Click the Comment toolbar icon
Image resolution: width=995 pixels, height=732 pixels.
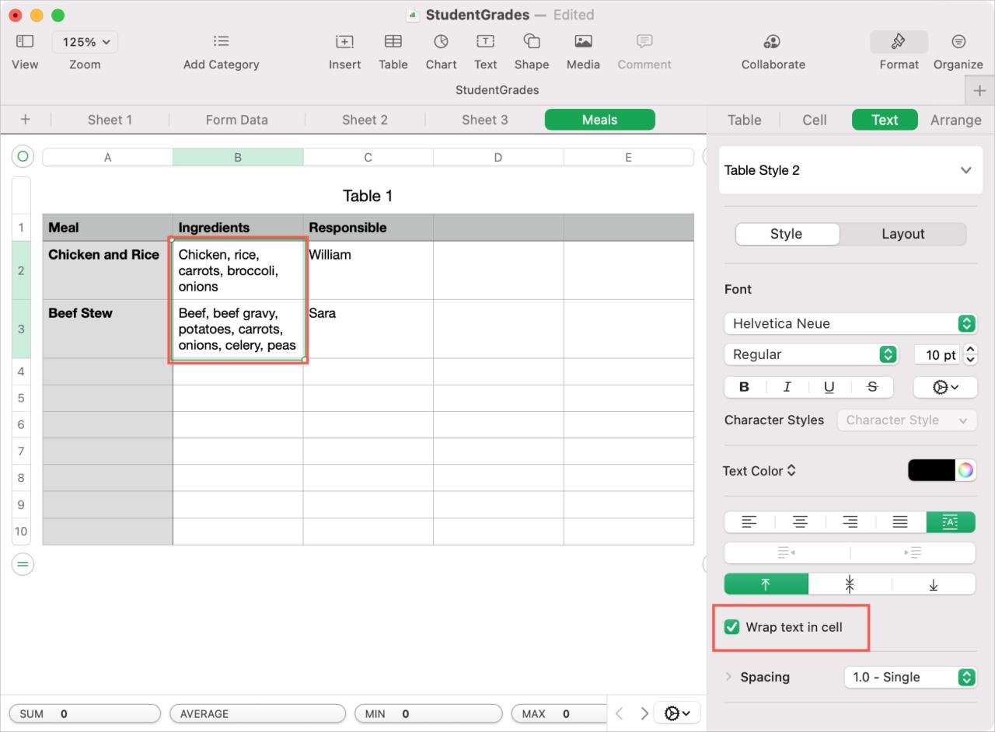[x=644, y=41]
